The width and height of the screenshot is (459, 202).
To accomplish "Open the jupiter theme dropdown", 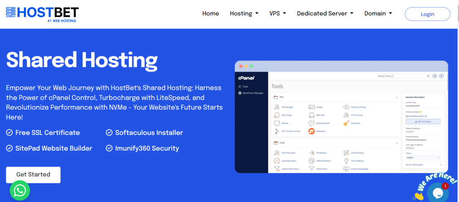I will (423, 157).
